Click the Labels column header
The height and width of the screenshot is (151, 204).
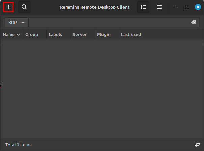point(55,34)
